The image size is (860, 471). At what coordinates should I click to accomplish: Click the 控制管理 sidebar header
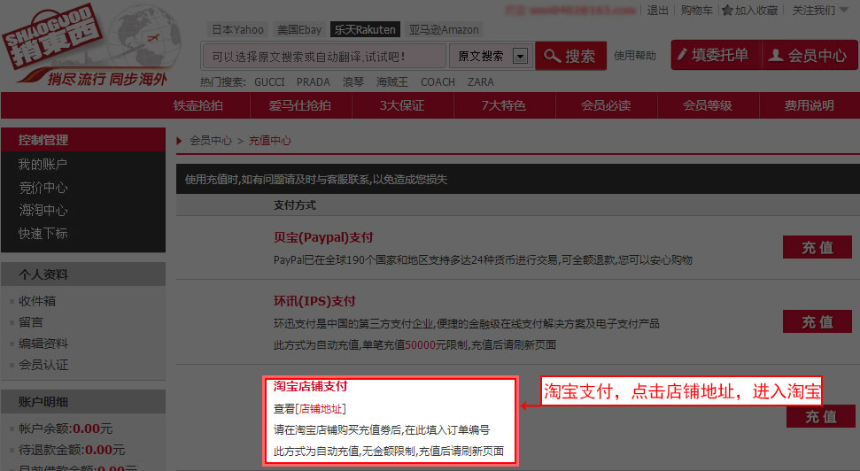(83, 140)
